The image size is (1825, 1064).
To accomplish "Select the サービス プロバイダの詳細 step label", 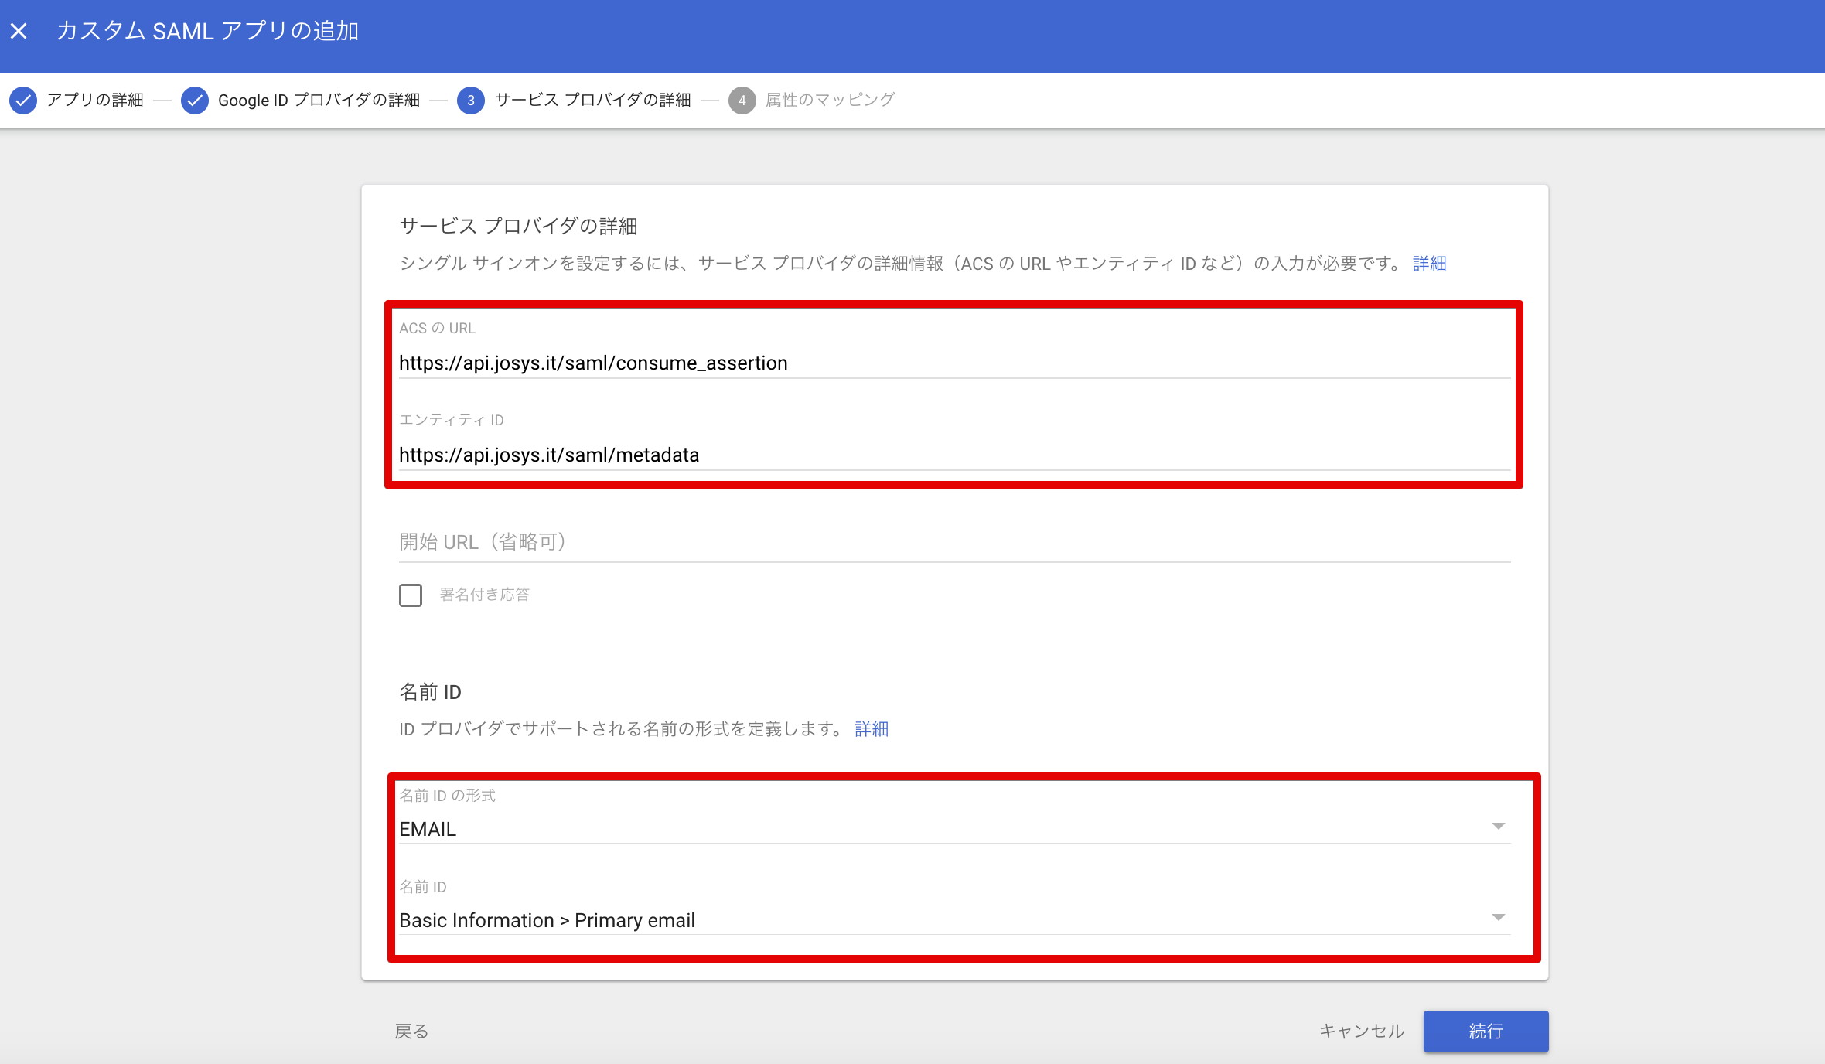I will (592, 101).
